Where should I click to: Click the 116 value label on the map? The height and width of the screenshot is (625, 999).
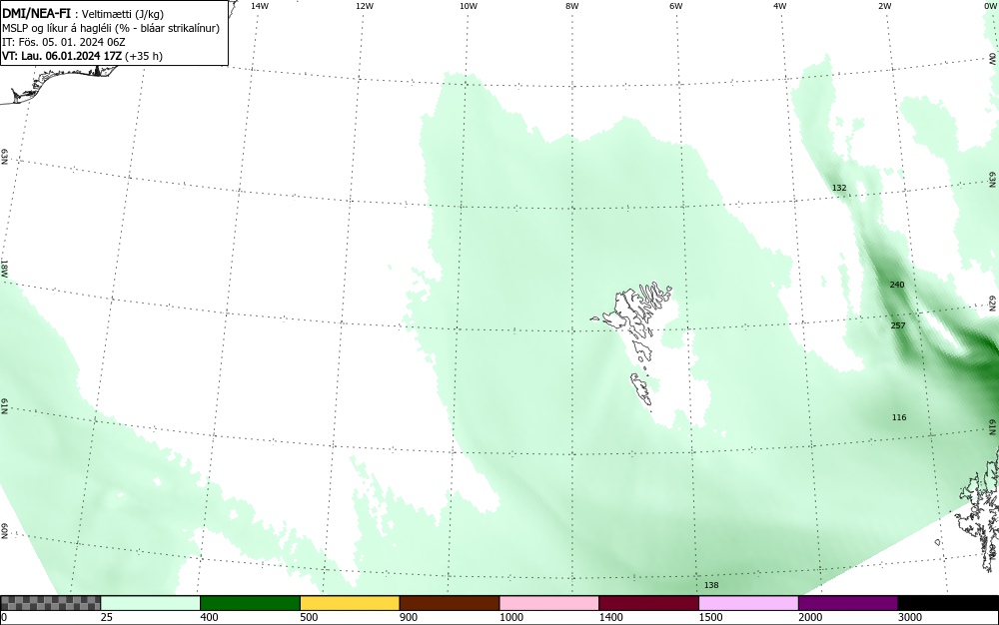[x=899, y=417]
